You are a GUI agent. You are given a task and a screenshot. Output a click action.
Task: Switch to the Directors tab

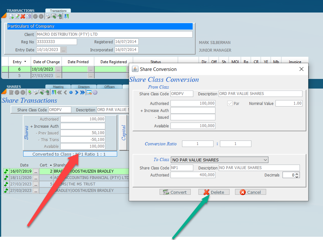84,87
